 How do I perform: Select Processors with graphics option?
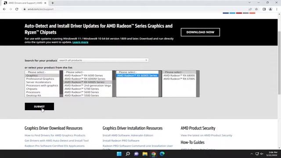click(42, 86)
